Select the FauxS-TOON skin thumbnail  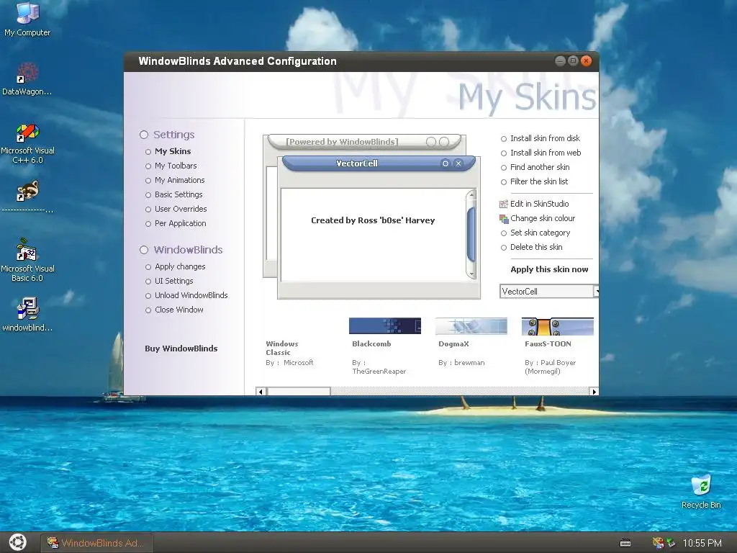coord(558,326)
